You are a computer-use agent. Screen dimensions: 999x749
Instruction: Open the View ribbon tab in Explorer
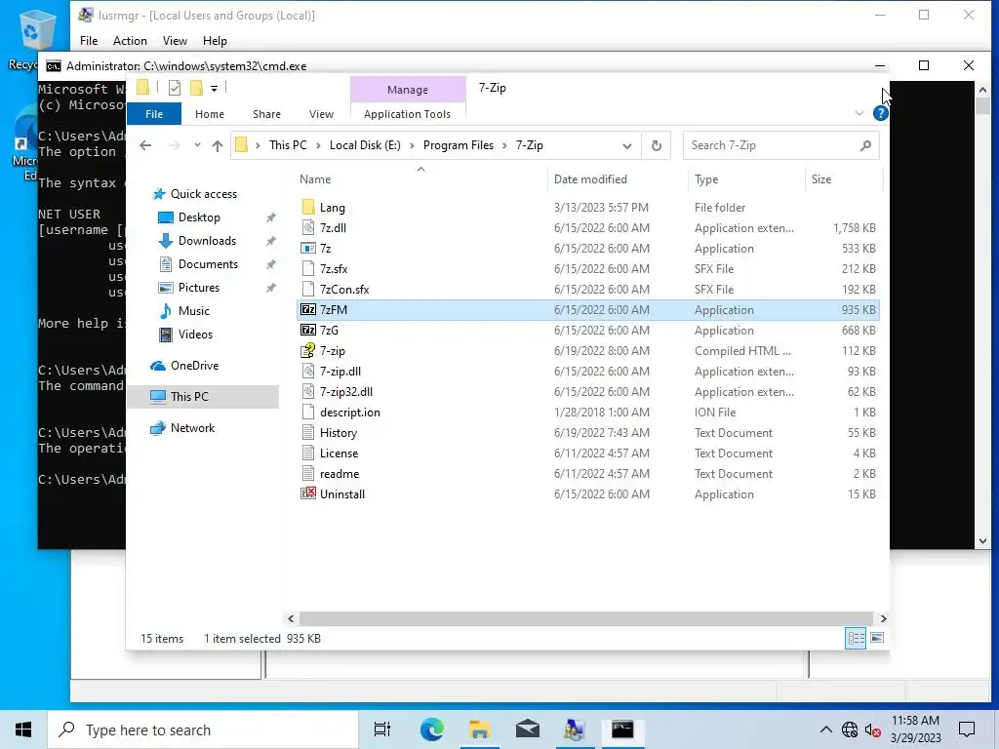(321, 114)
